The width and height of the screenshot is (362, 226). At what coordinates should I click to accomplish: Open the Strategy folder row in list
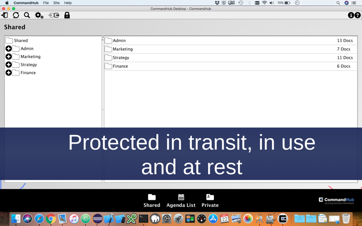click(x=230, y=58)
